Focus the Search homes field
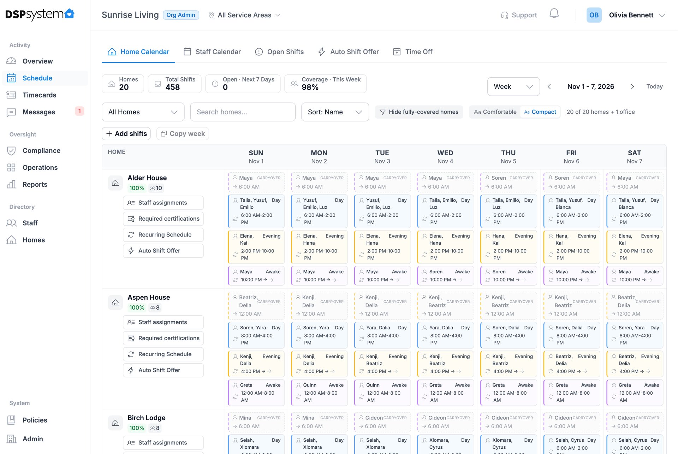This screenshot has height=454, width=678. click(x=243, y=112)
